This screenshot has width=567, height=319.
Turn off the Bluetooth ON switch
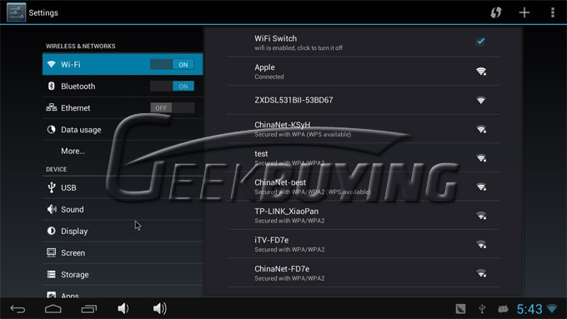172,87
